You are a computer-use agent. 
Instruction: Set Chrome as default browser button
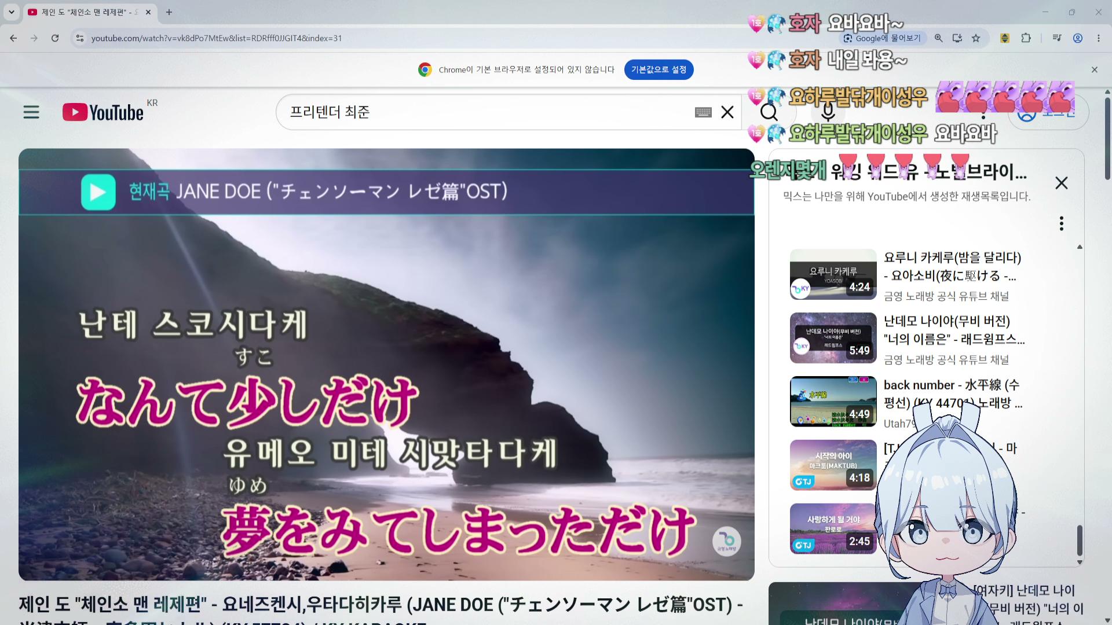pyautogui.click(x=659, y=69)
